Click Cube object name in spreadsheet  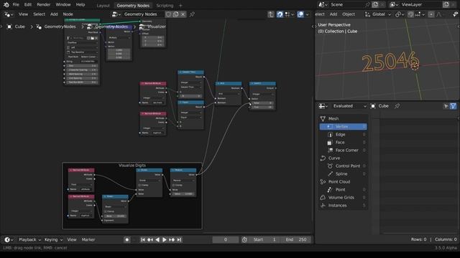click(383, 106)
